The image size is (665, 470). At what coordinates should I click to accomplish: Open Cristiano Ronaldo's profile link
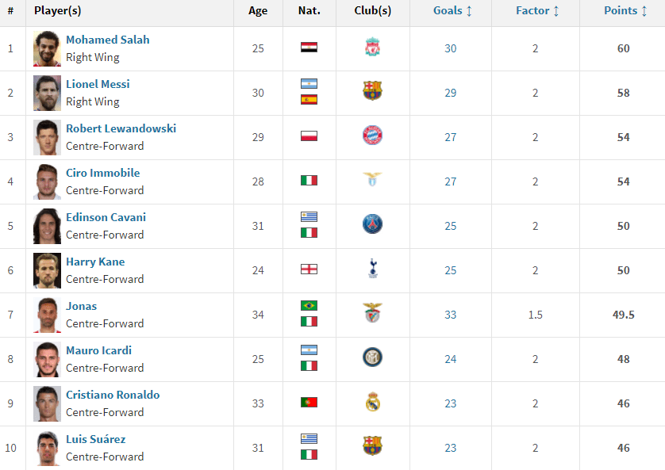[x=113, y=395]
